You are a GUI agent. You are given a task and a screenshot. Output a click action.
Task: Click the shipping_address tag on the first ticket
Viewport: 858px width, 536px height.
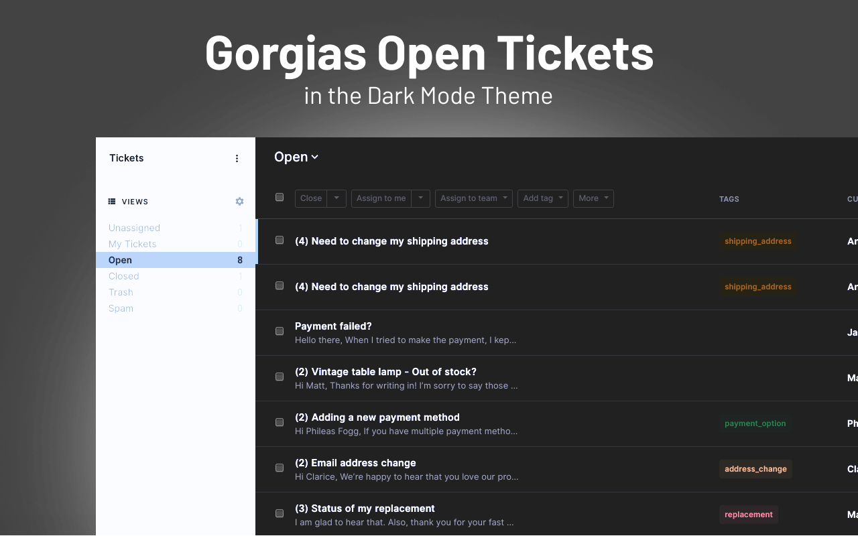(x=758, y=241)
